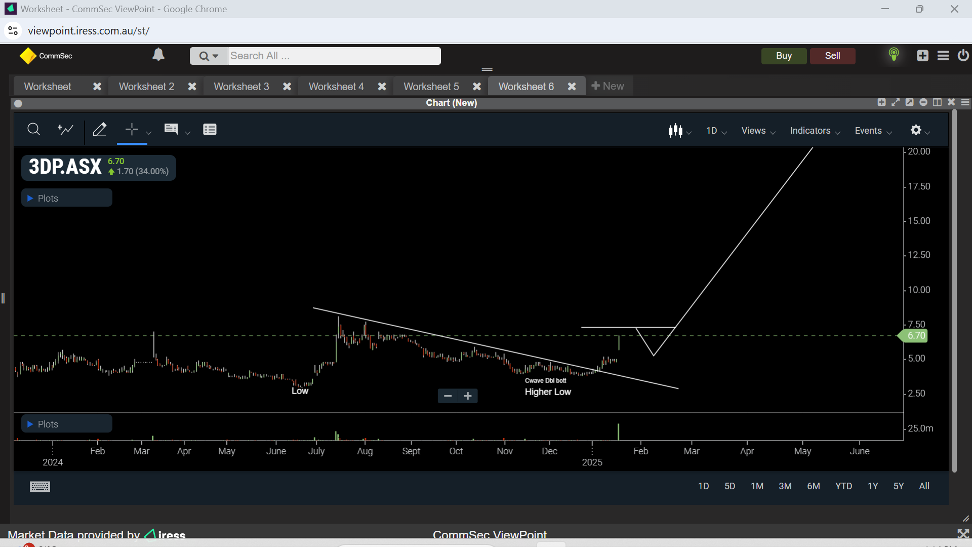Expand the price Plots panel
This screenshot has width=972, height=547.
point(67,198)
